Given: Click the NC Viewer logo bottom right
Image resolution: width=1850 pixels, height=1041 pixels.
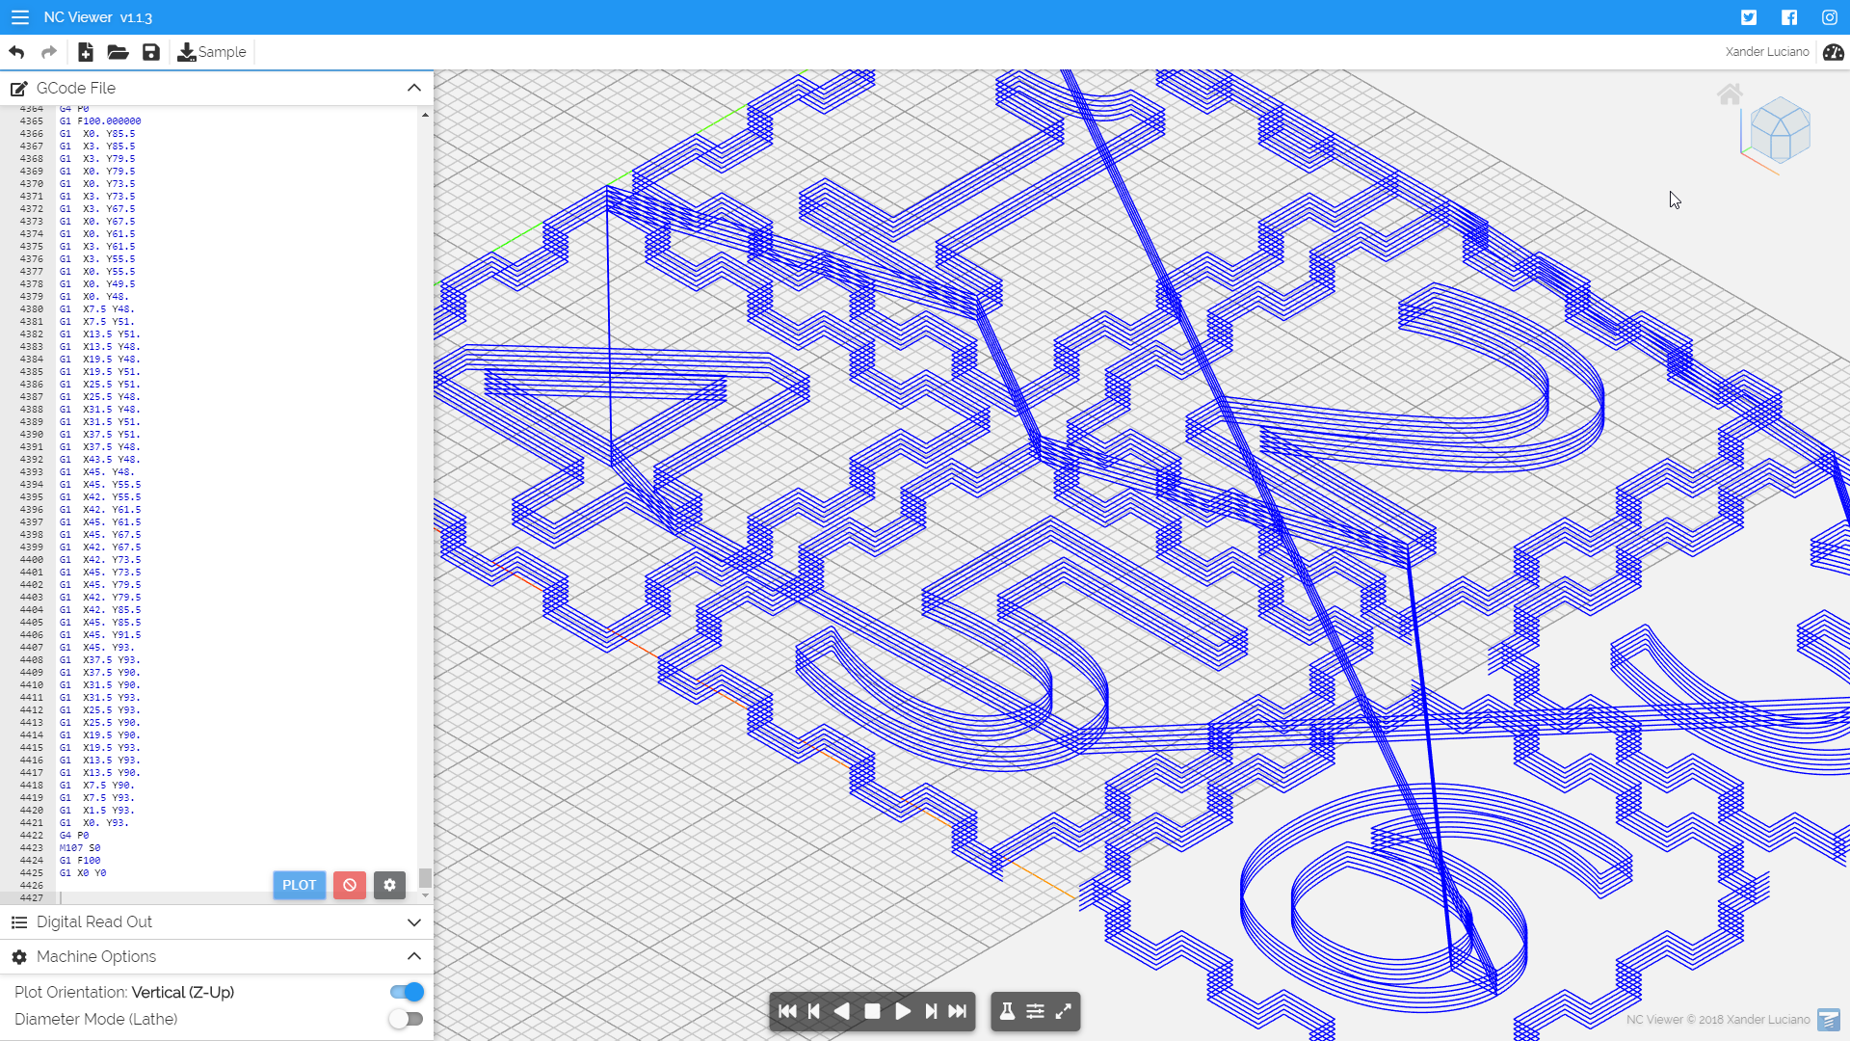Looking at the screenshot, I should click(x=1828, y=1020).
